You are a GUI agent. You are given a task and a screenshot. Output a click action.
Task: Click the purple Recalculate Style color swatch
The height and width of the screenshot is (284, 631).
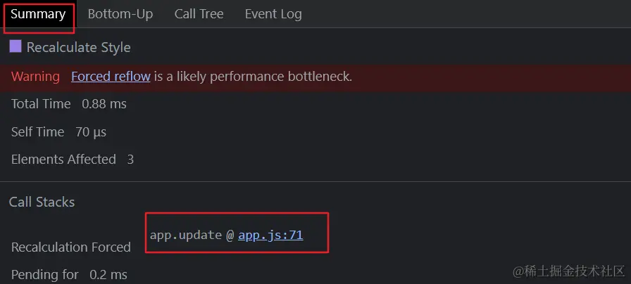[15, 47]
